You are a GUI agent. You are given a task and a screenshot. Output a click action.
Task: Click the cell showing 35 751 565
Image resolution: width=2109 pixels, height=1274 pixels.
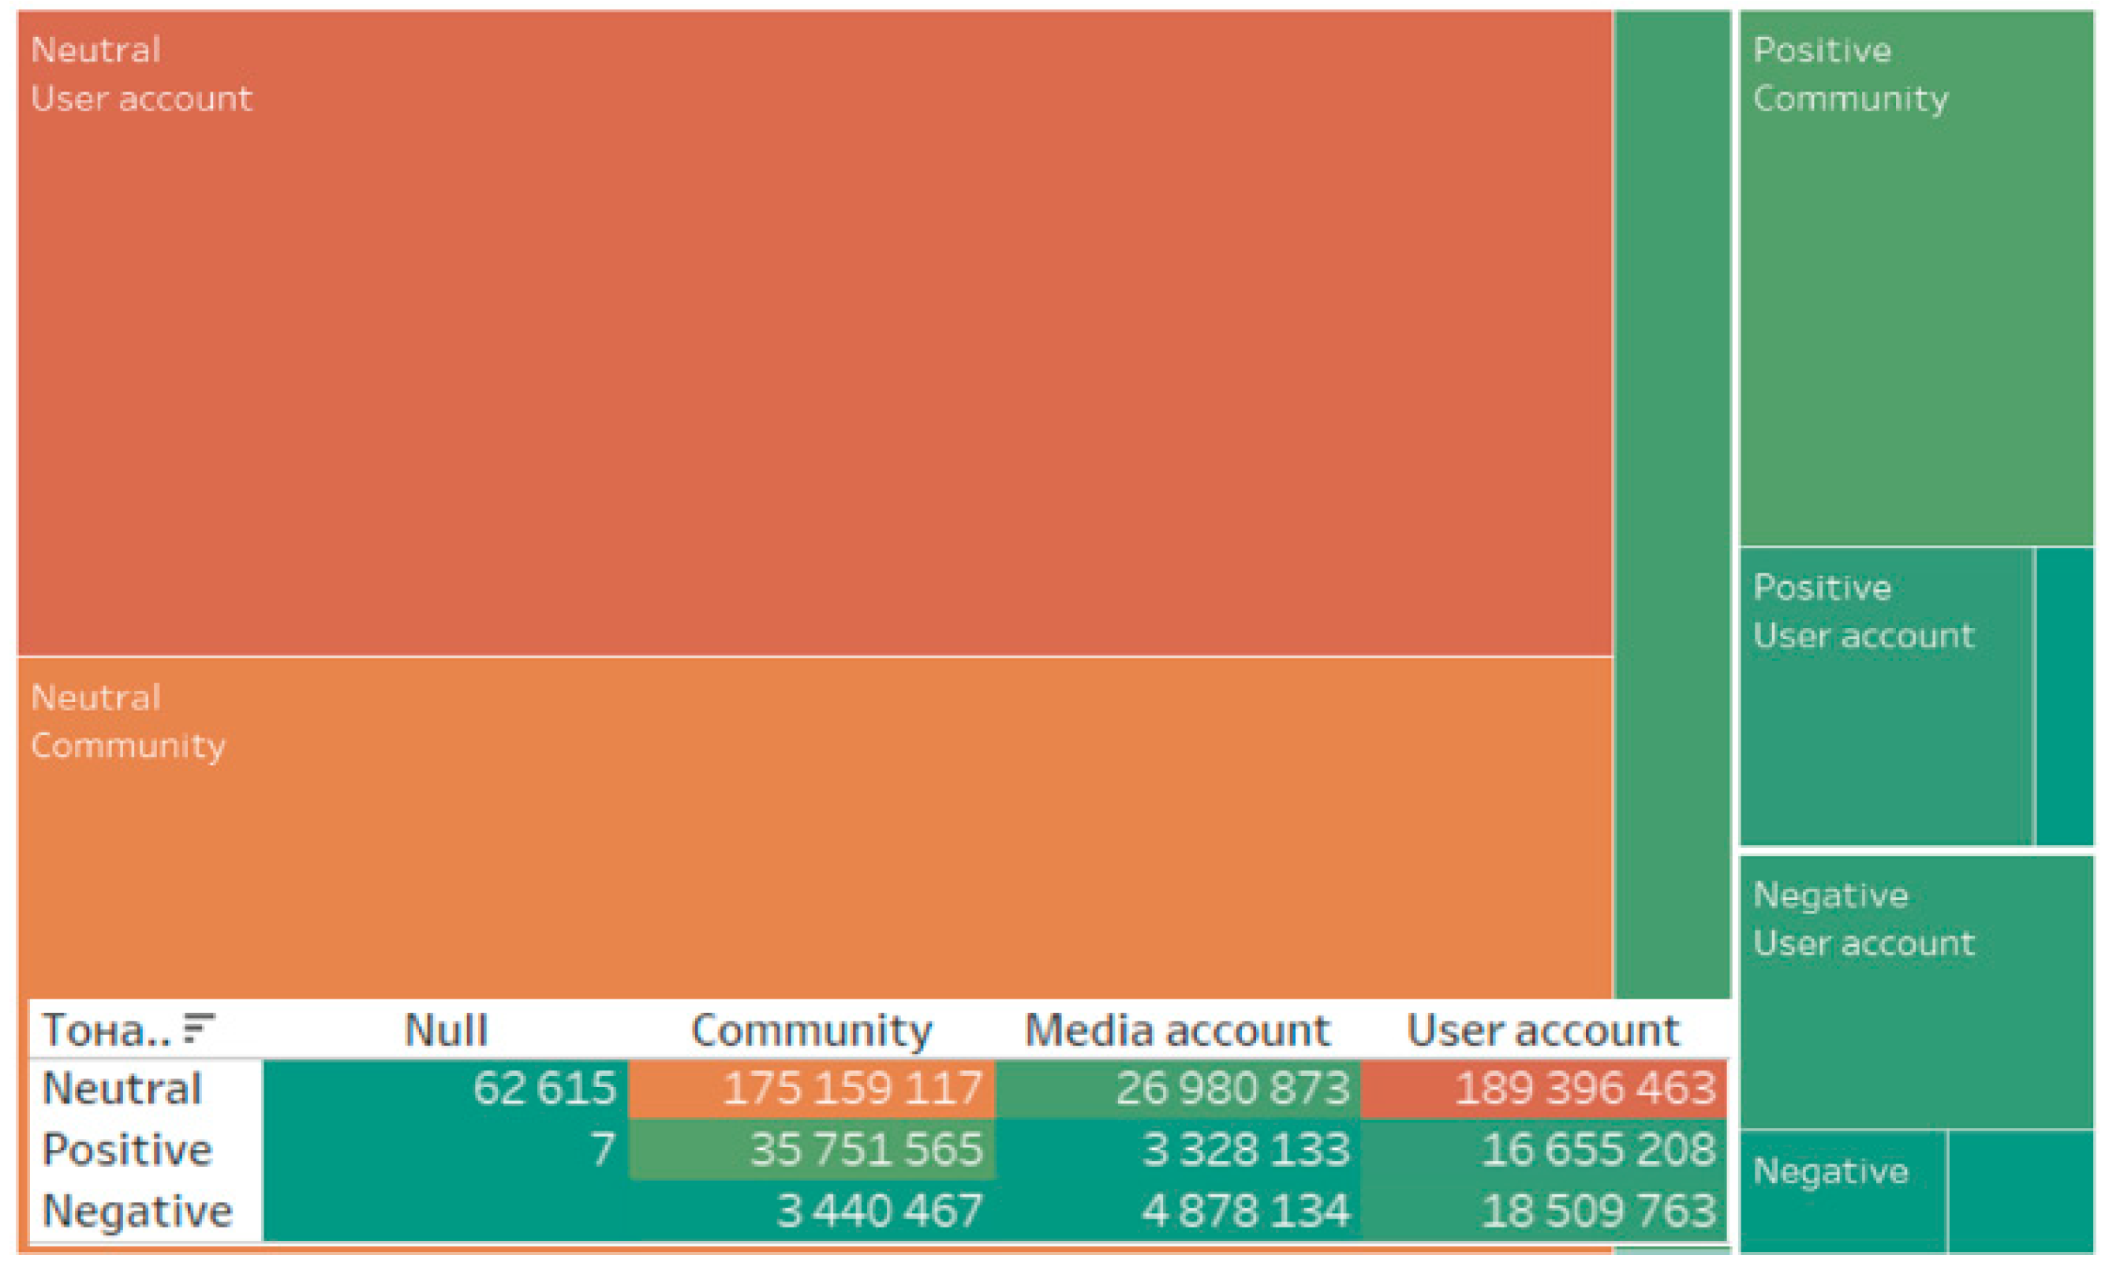coord(811,1149)
